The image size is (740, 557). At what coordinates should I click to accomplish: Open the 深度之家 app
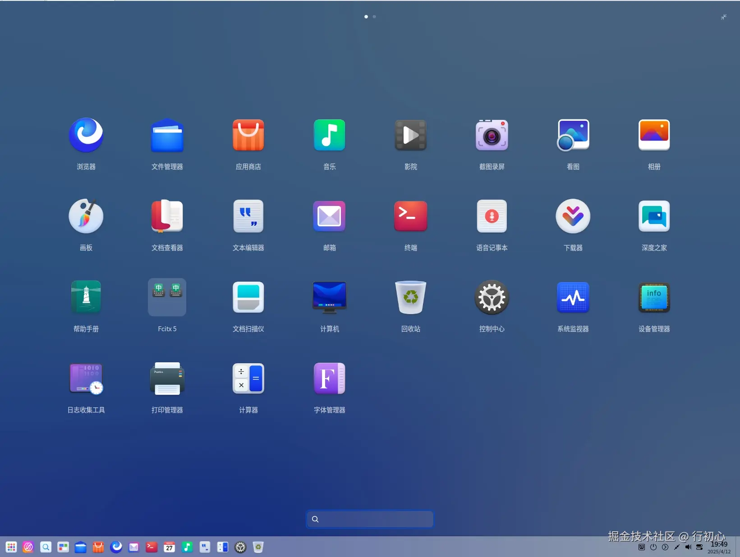click(654, 216)
